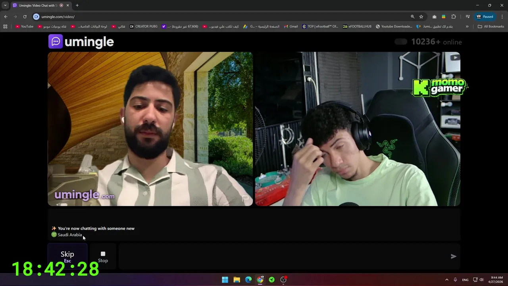Screen dimensions: 508x286
Task: Open the All Bookmarks folder
Action: pos(491,27)
